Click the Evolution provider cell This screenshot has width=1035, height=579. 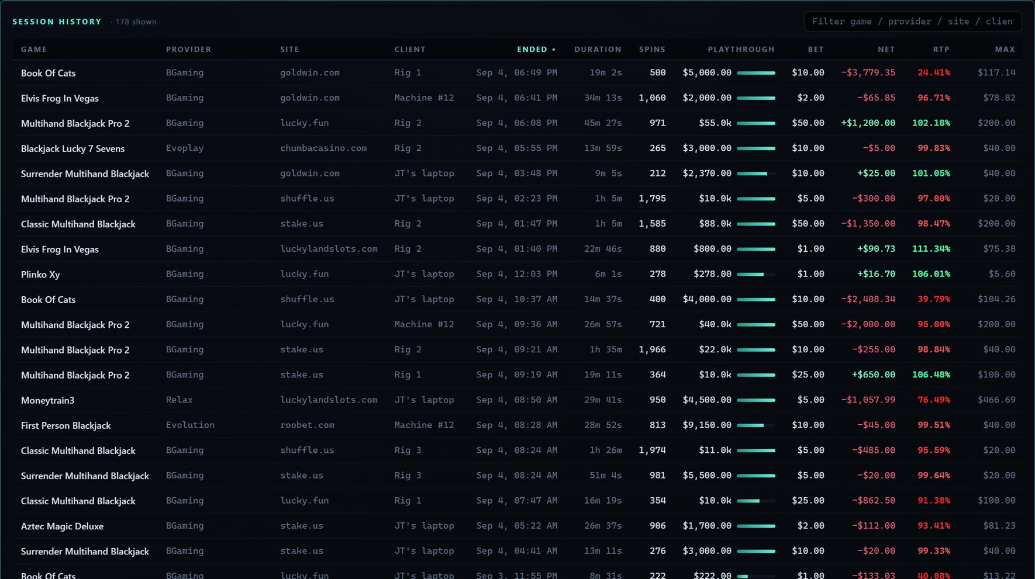point(190,425)
